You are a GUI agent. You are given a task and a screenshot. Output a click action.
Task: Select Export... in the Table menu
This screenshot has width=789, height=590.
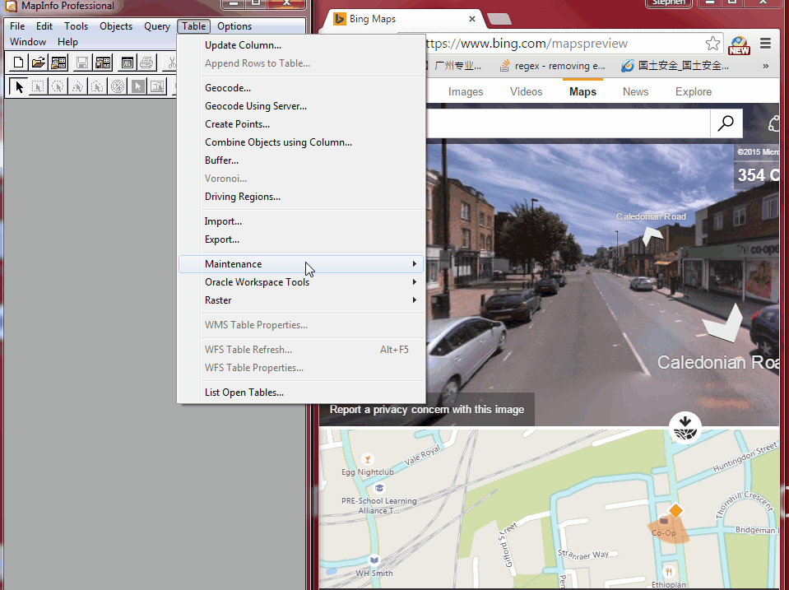click(x=301, y=239)
